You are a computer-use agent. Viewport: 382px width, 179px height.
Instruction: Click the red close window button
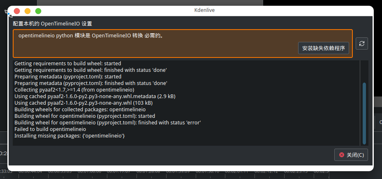pos(17,11)
